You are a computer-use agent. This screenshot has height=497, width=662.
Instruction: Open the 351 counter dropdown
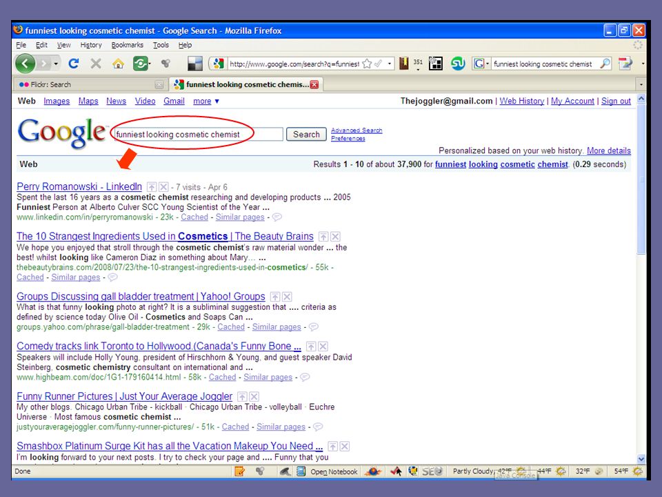(x=418, y=64)
